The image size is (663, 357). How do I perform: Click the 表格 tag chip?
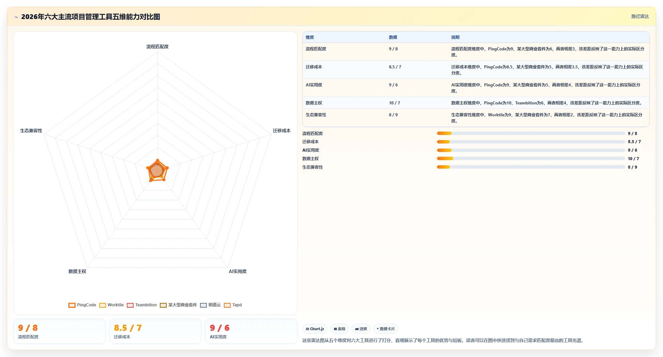(339, 329)
